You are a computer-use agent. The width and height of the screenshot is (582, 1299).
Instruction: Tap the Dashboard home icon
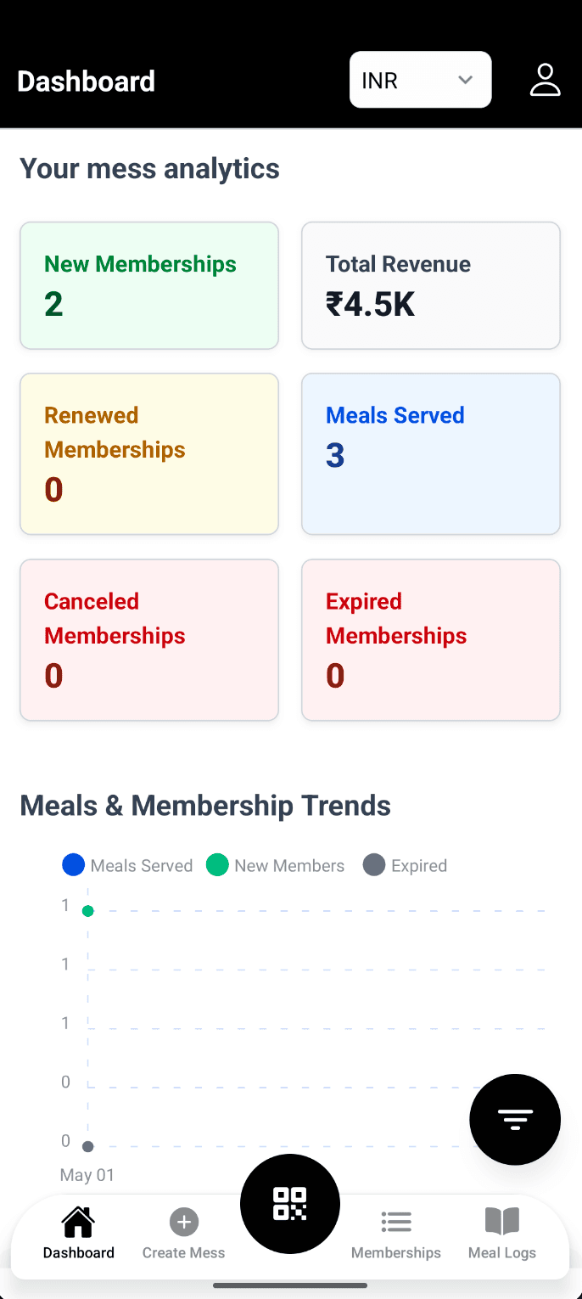[78, 1222]
